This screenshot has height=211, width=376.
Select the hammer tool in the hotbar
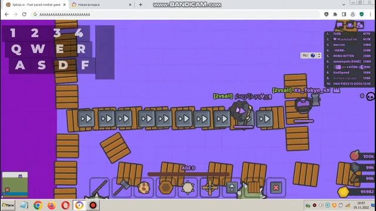point(122,188)
